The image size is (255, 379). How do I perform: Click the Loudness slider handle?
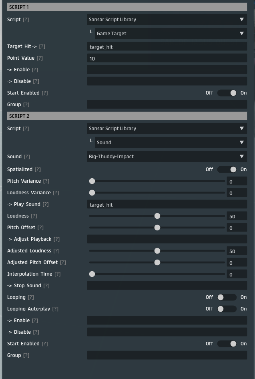click(x=157, y=216)
